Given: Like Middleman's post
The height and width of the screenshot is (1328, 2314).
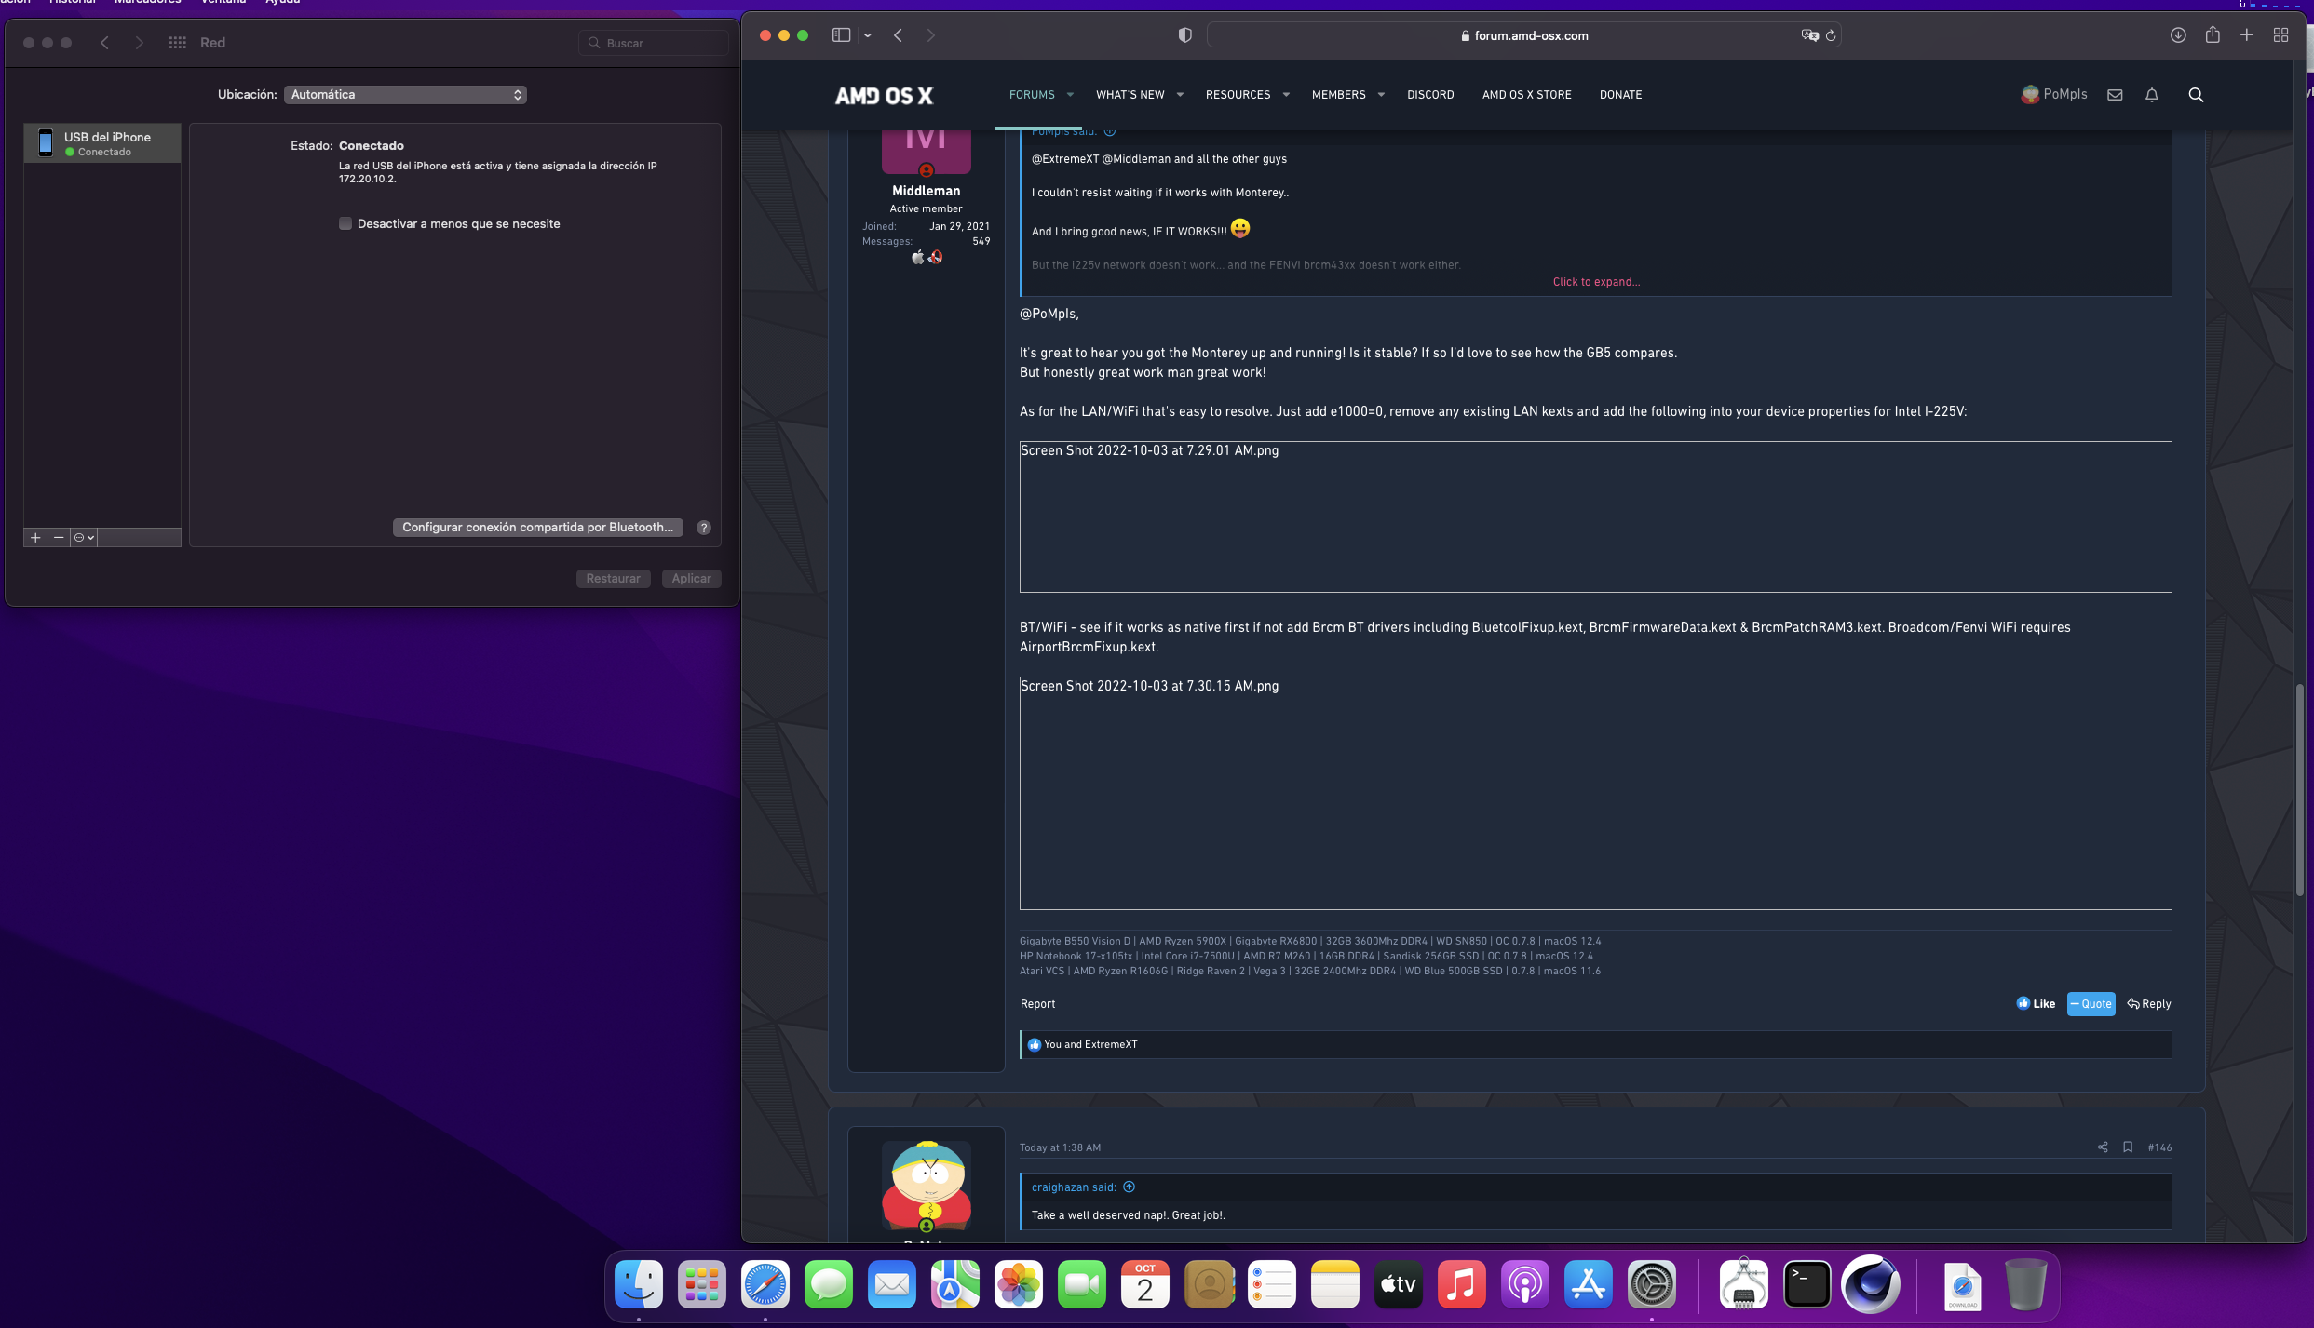Looking at the screenshot, I should point(2036,1004).
